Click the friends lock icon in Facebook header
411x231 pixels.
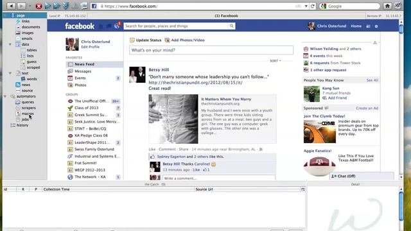(x=368, y=26)
